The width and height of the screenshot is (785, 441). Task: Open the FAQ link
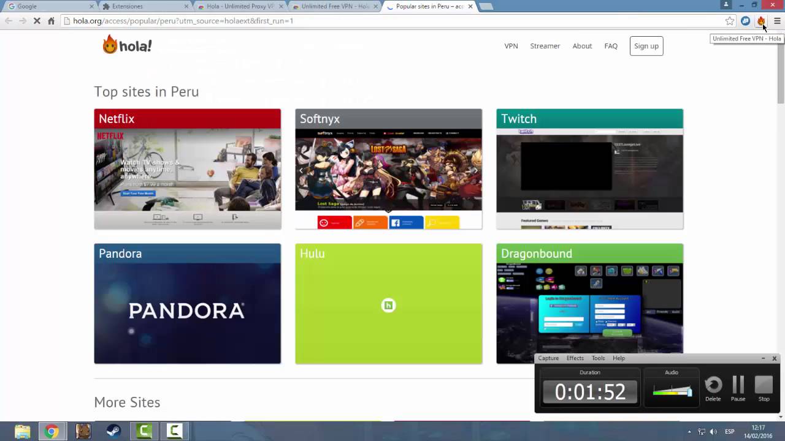(x=611, y=46)
